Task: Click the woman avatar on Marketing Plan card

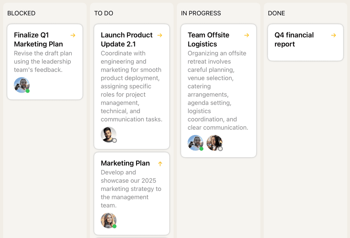Action: point(108,221)
